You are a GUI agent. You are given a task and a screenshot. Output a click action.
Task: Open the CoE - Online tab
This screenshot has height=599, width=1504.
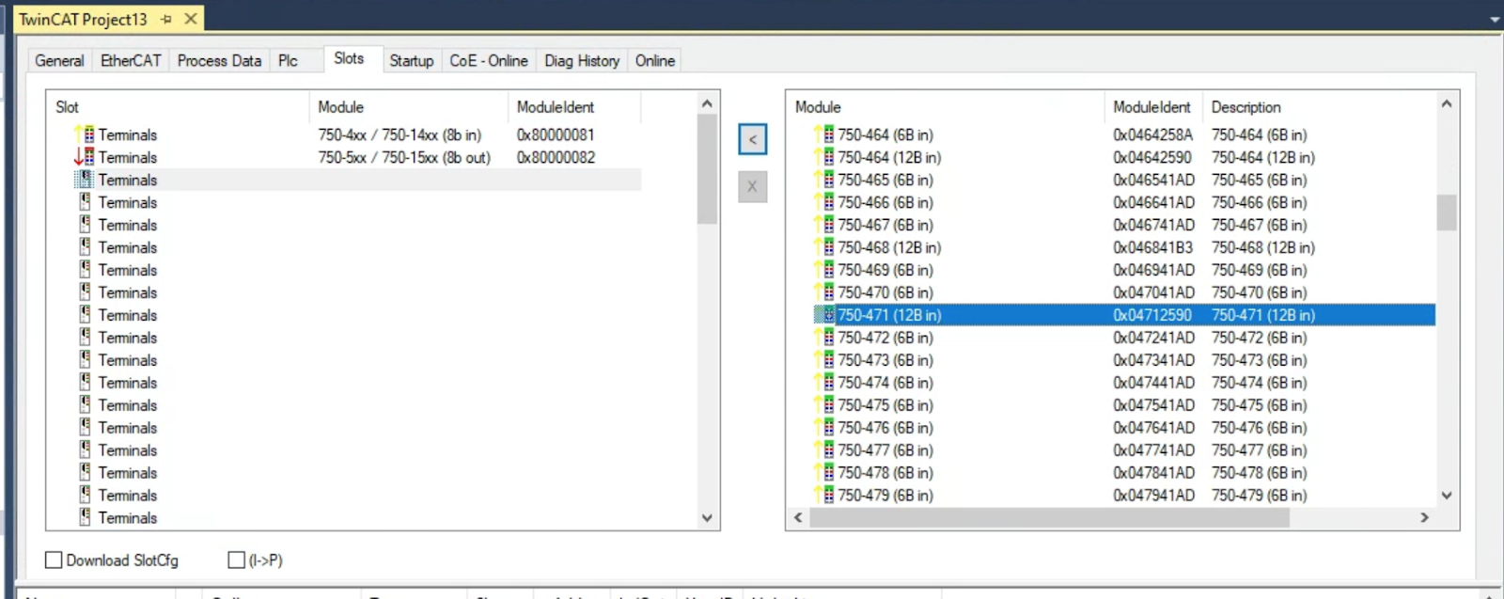point(489,61)
